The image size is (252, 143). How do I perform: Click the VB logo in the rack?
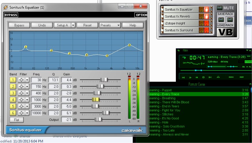click(226, 32)
